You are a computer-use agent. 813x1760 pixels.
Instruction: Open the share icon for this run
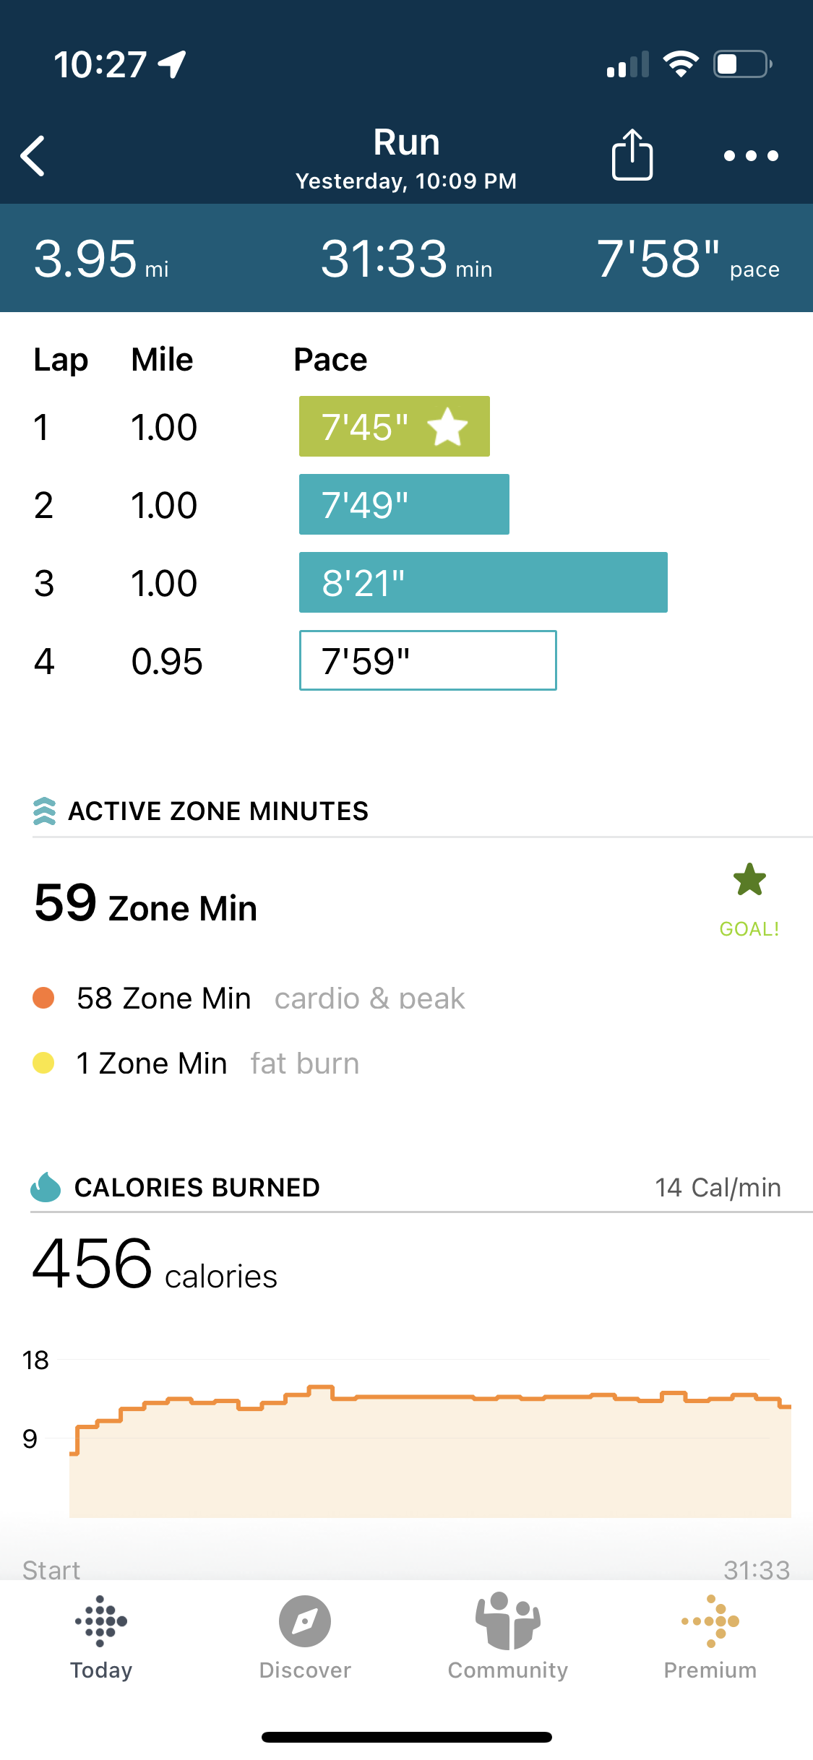tap(632, 154)
